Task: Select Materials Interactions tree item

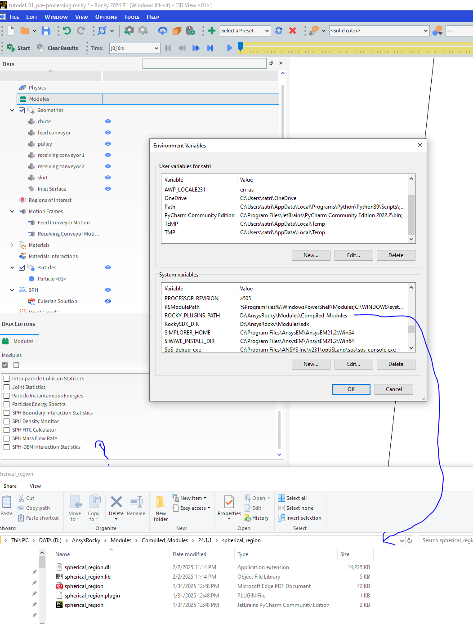Action: (x=53, y=256)
